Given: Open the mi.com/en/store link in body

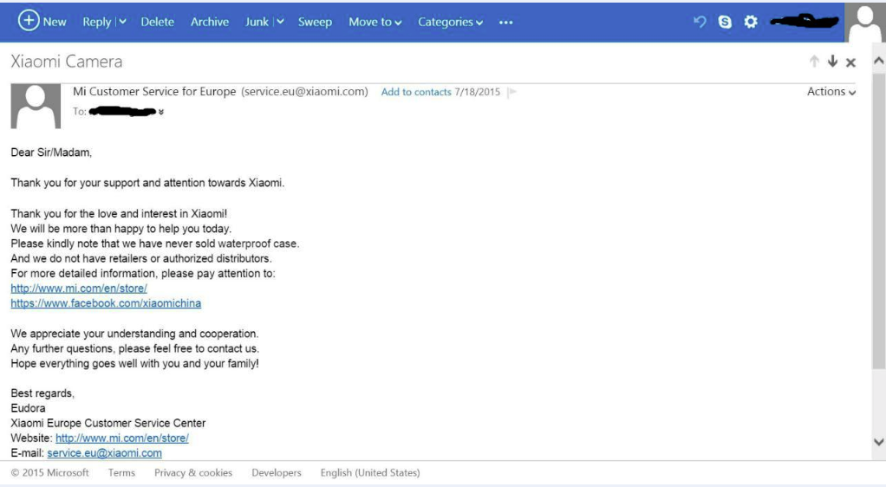Looking at the screenshot, I should [x=79, y=289].
